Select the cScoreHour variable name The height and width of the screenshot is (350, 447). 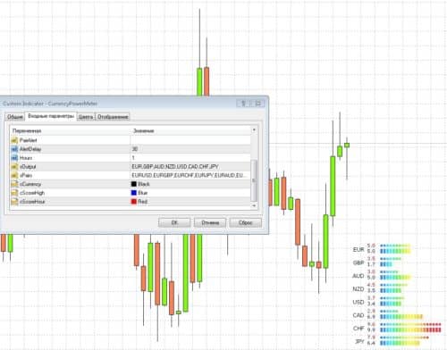point(32,202)
